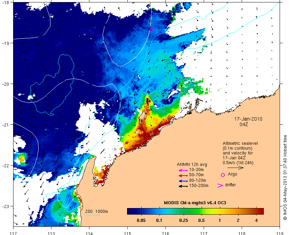The height and width of the screenshot is (235, 290).
Task: Click the '17-Jan-2010' date label
Action: pos(248,119)
